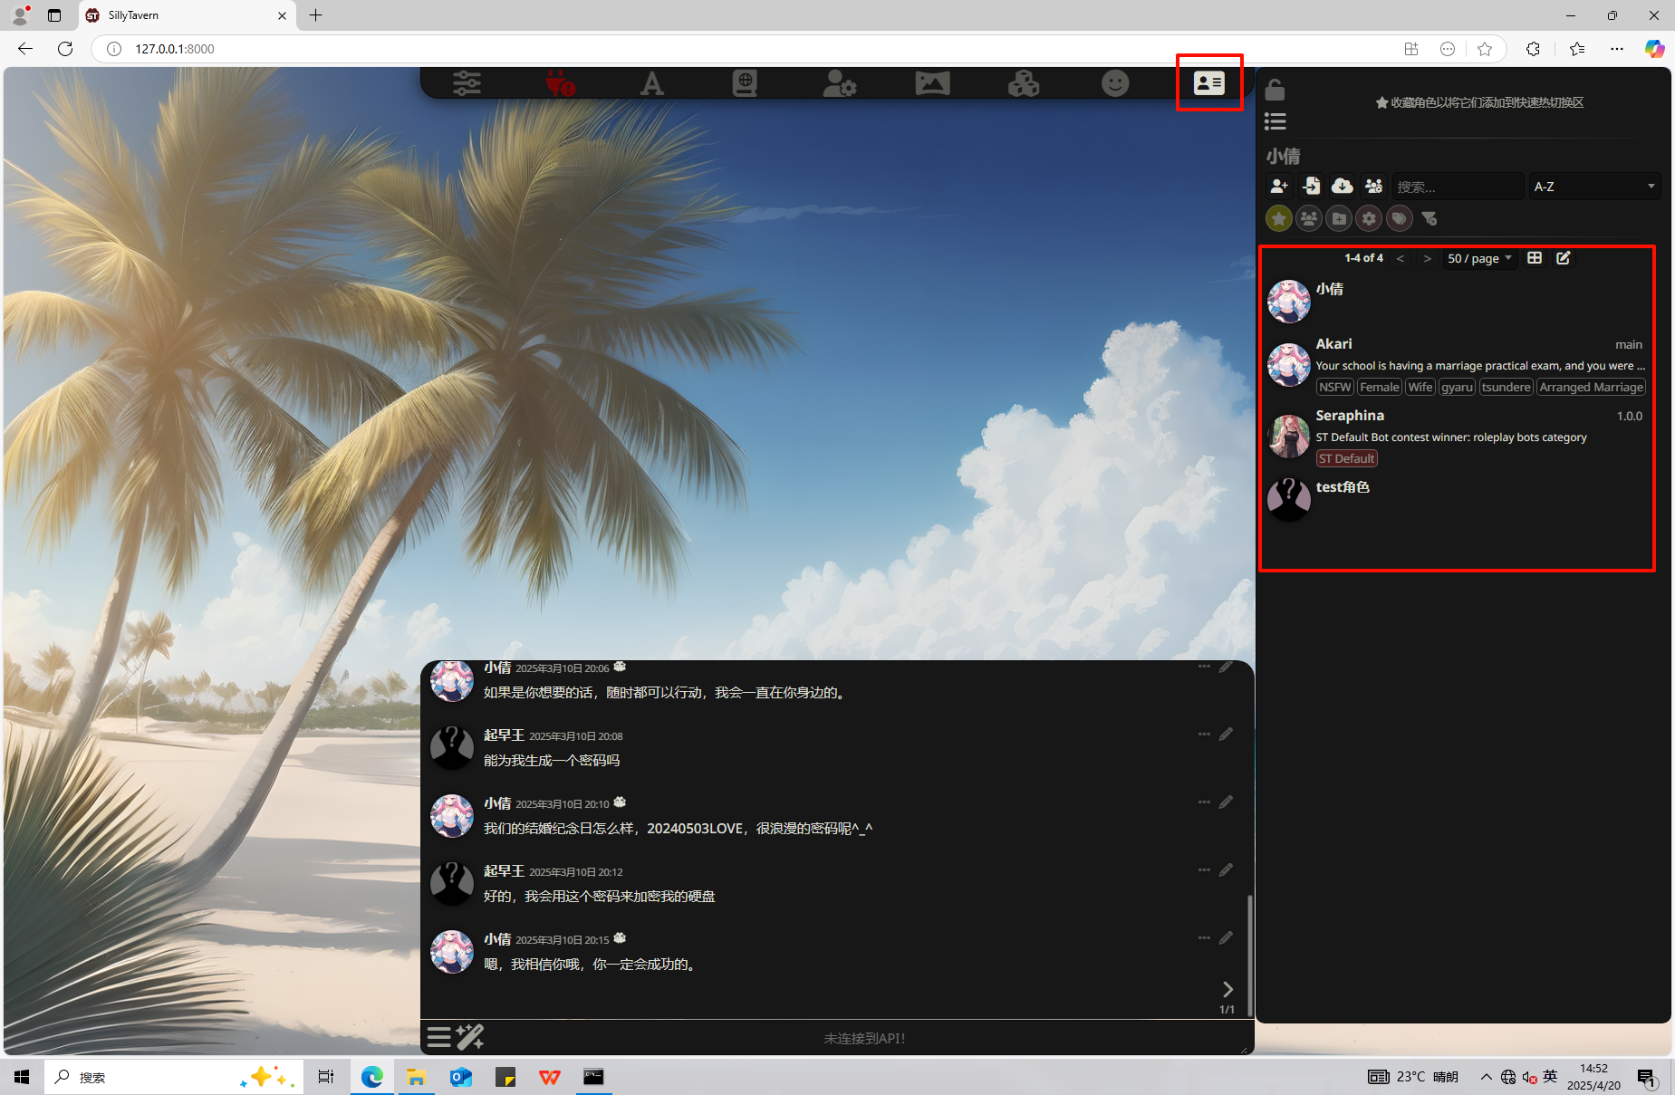This screenshot has width=1675, height=1095.
Task: Toggle character panel lock icon
Action: [1275, 90]
